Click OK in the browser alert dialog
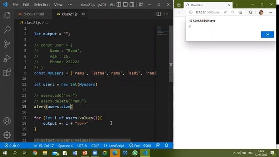Image resolution: width=279 pixels, height=157 pixels. [x=267, y=34]
